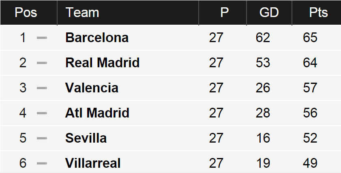
Task: Click the Team column header
Action: tap(82, 13)
